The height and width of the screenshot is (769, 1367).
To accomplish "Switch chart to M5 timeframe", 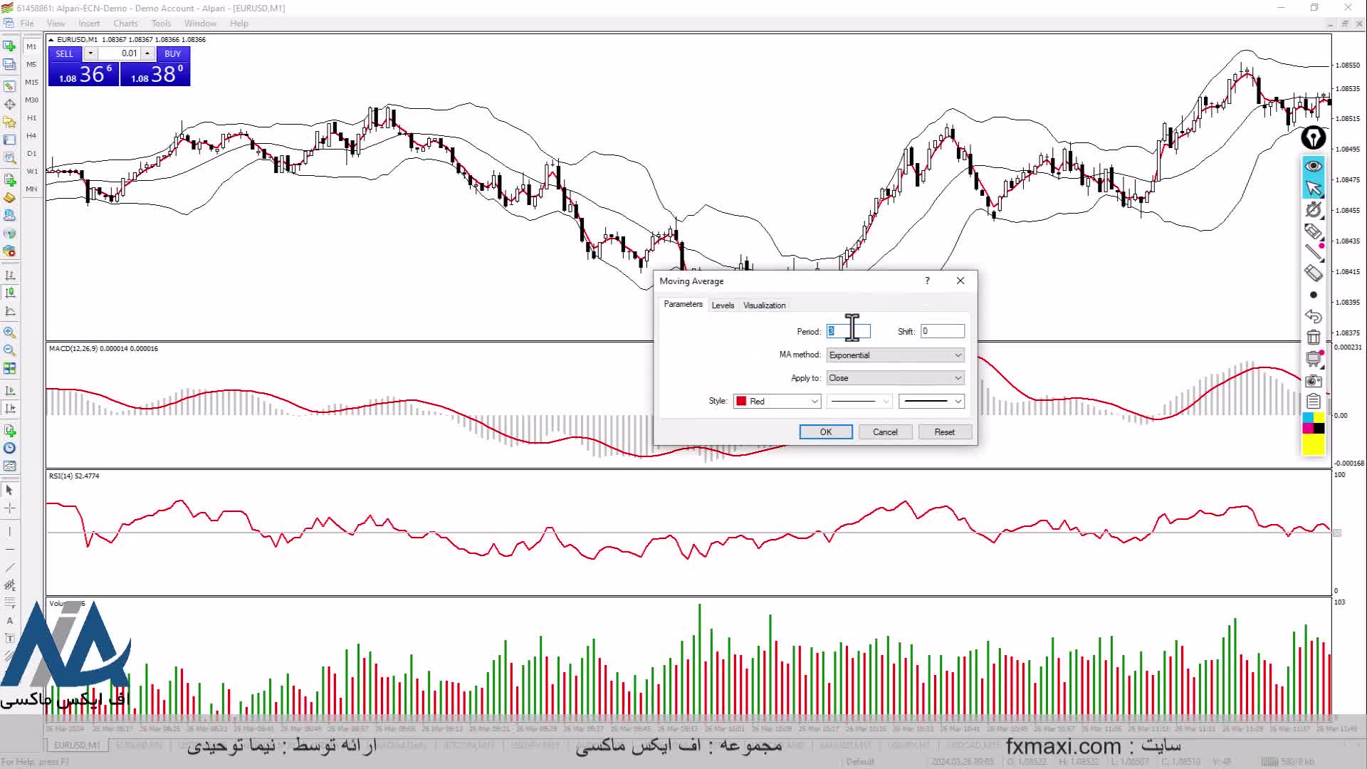I will click(31, 65).
